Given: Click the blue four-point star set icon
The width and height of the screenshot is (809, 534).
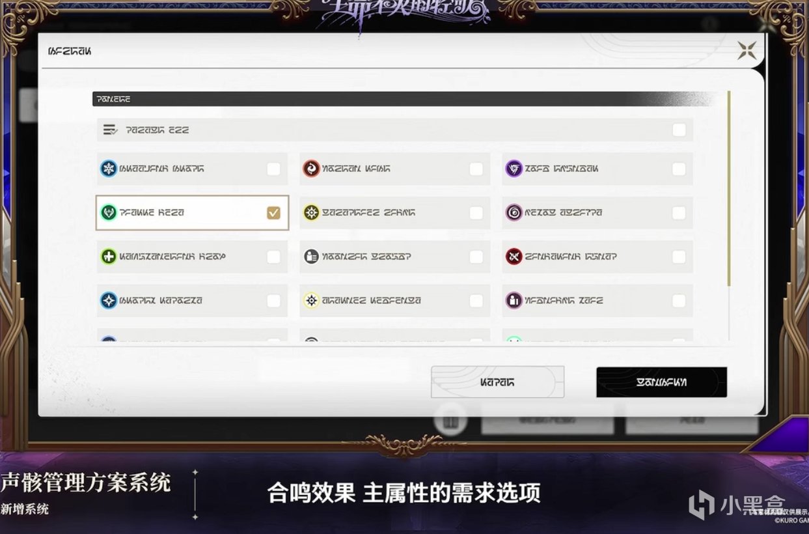Looking at the screenshot, I should [x=109, y=300].
